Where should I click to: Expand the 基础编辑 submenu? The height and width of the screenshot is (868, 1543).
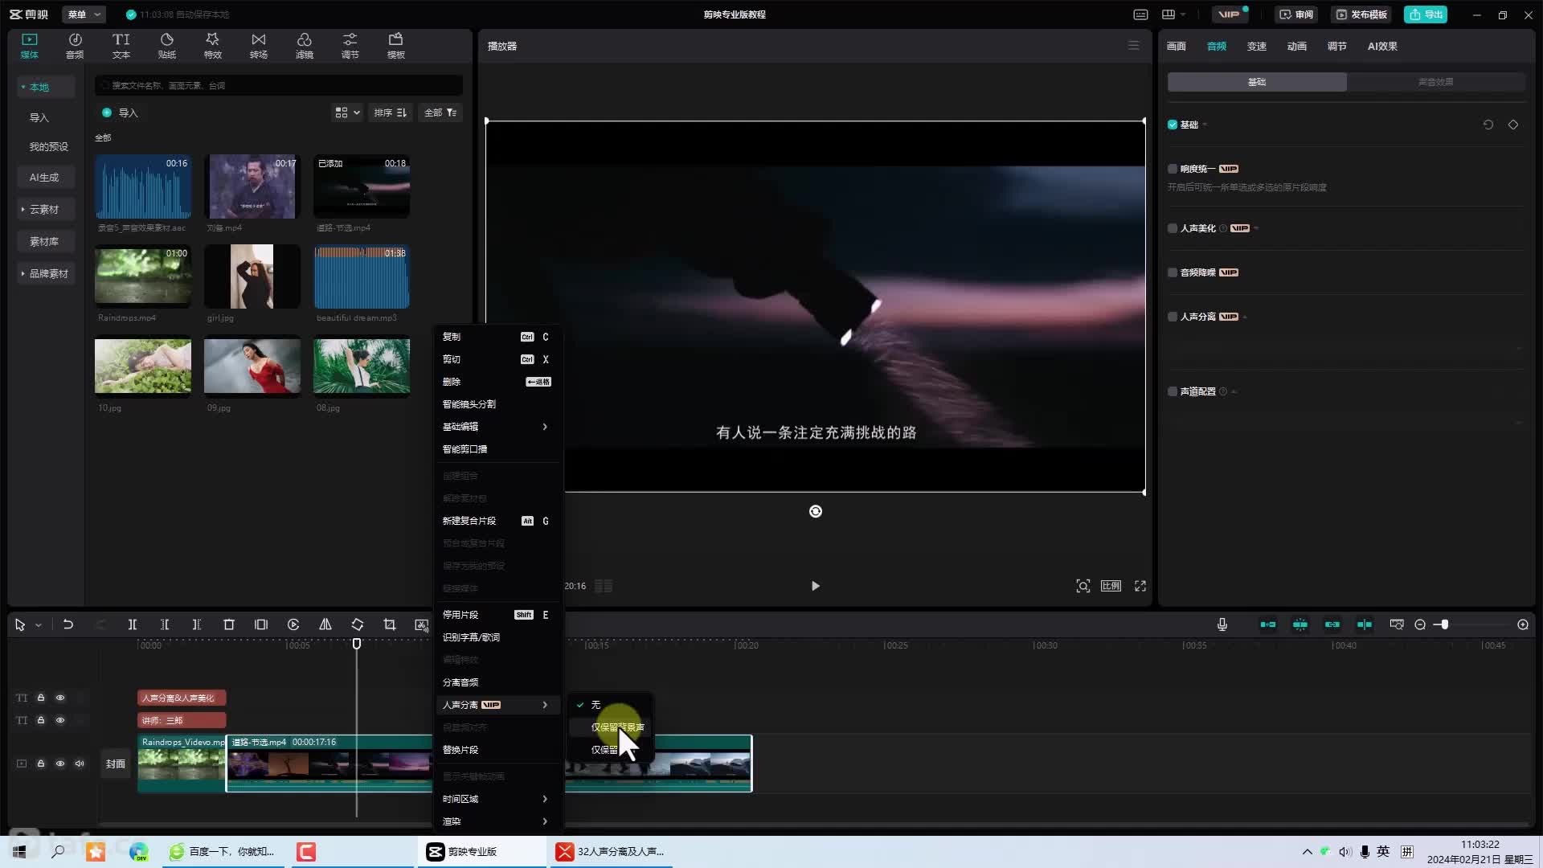[496, 427]
